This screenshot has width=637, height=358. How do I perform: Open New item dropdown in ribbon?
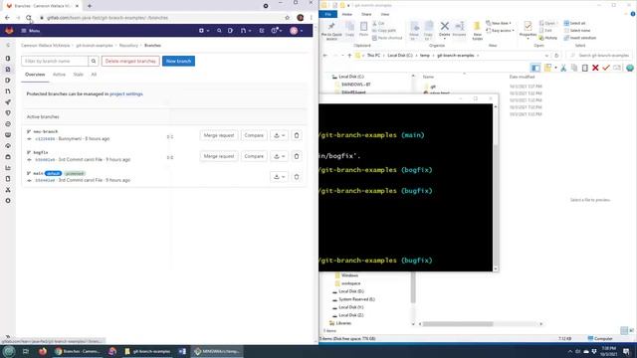(x=499, y=23)
